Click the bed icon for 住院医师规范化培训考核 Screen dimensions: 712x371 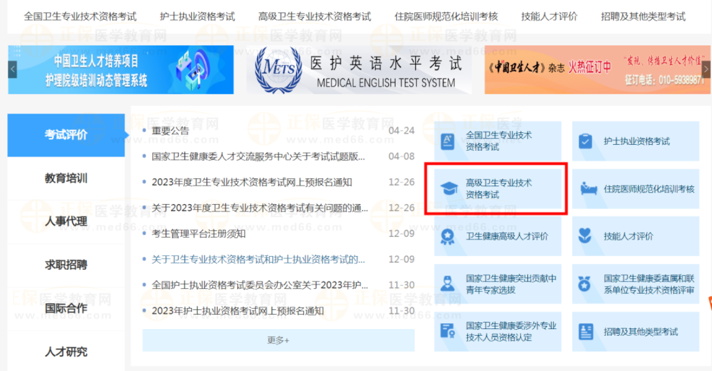[x=588, y=188]
